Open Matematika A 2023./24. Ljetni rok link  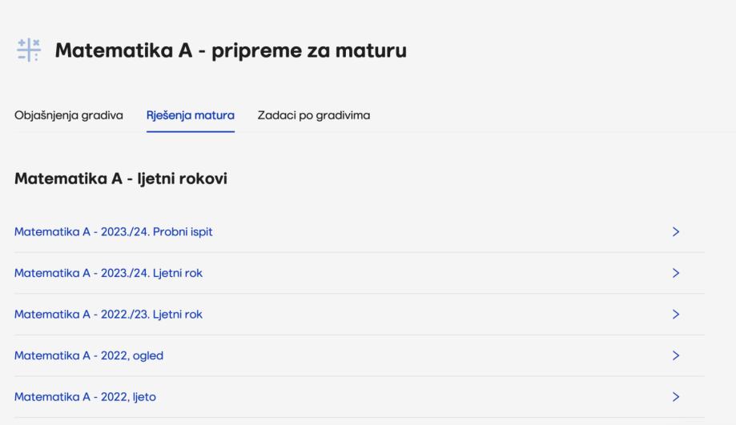108,273
